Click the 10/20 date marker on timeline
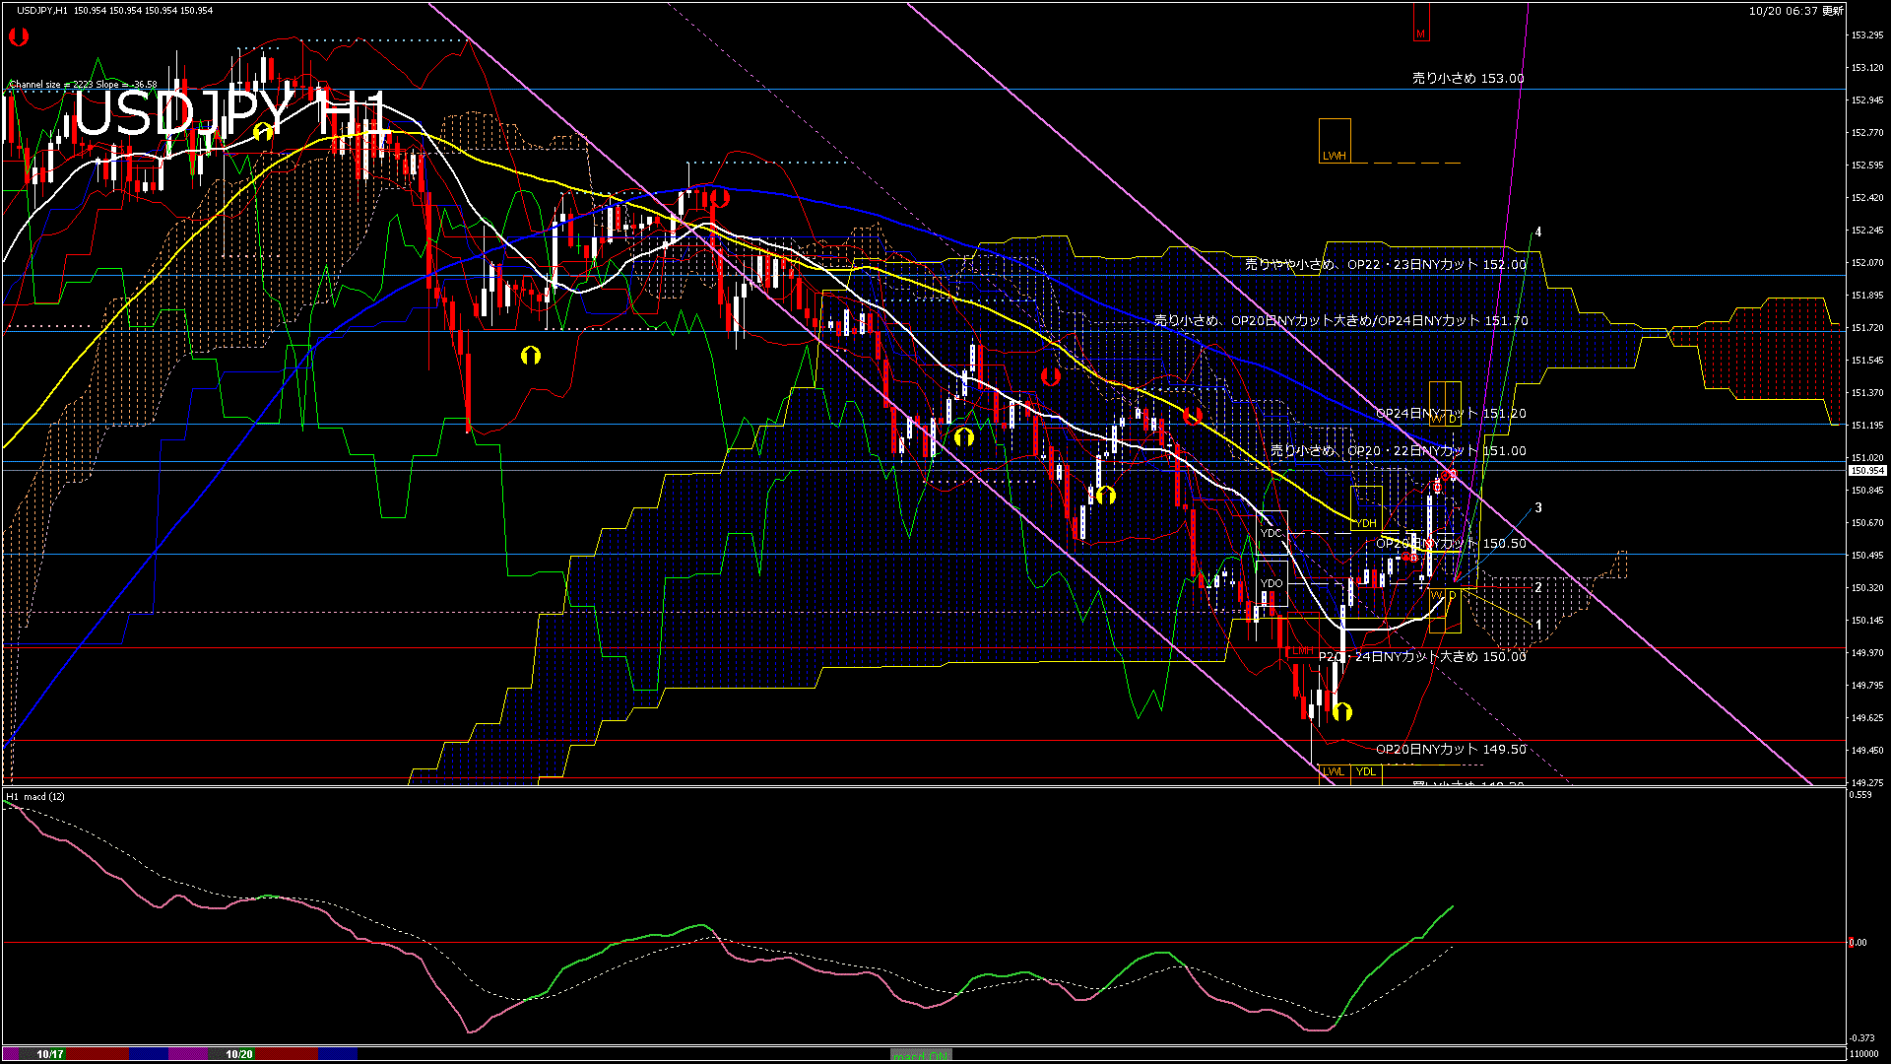 239,1054
